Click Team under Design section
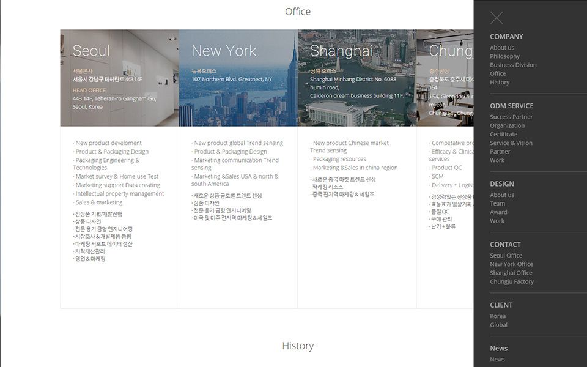Image resolution: width=587 pixels, height=367 pixels. tap(497, 204)
